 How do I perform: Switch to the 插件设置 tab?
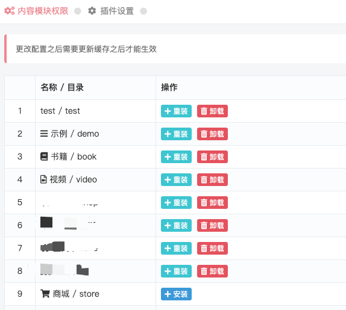coord(111,11)
